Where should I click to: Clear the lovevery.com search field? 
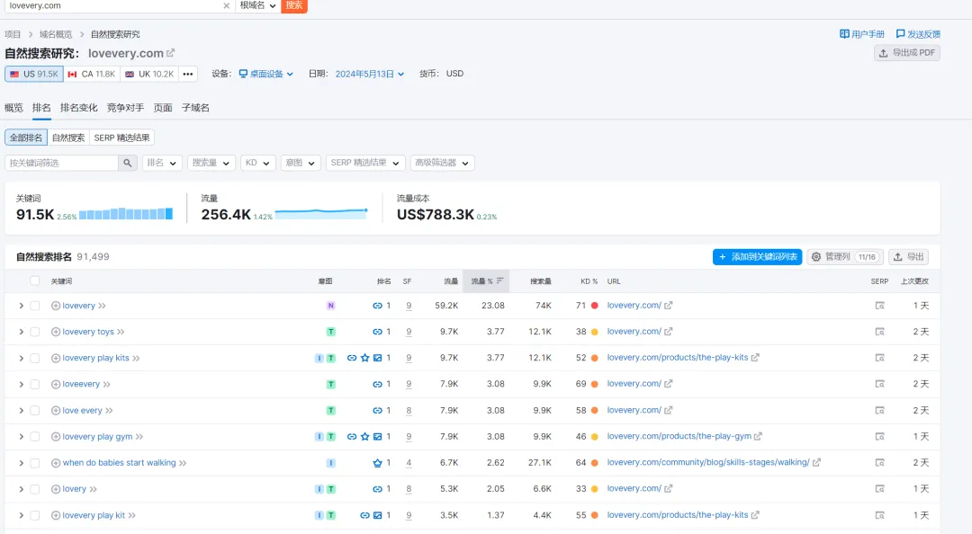coord(226,5)
